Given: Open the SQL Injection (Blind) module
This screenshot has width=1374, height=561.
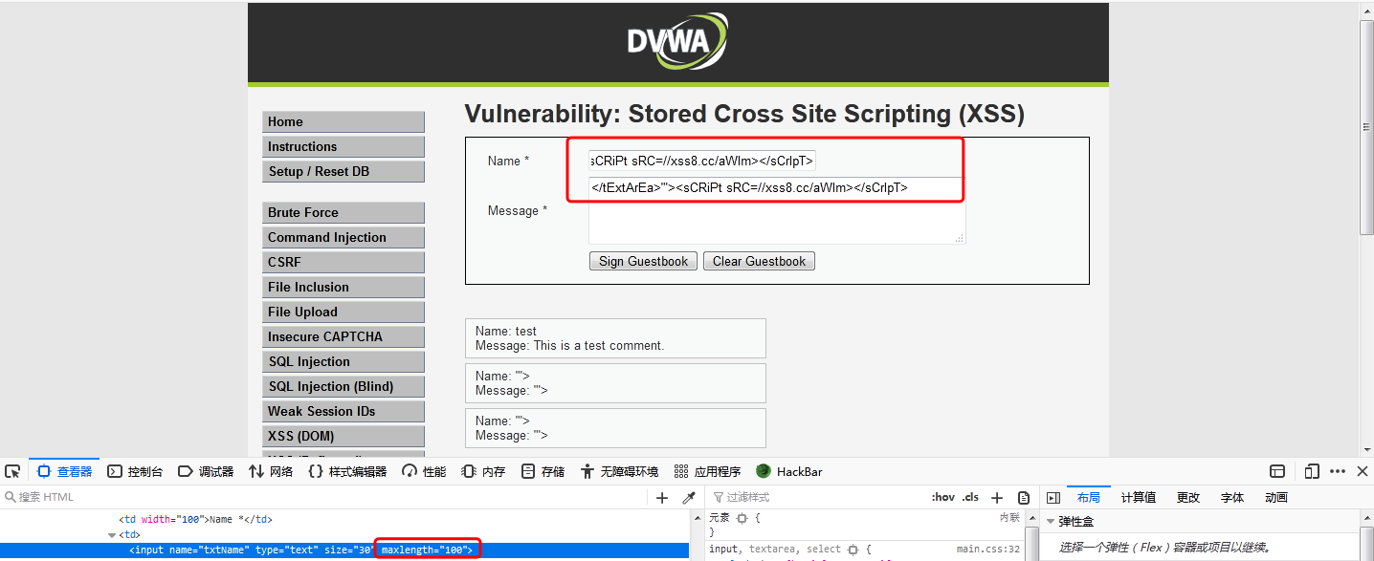Looking at the screenshot, I should click(343, 387).
